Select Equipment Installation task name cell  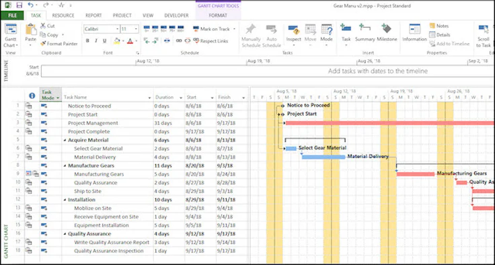108,225
